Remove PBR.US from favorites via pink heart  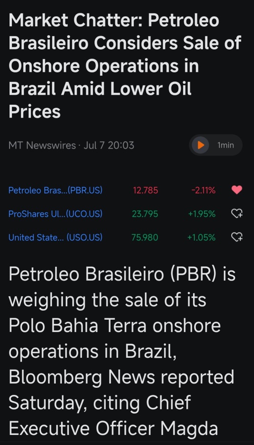click(x=237, y=190)
